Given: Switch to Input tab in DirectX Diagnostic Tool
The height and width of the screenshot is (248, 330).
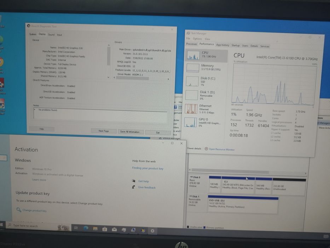Looking at the screenshot, I should coord(59,35).
